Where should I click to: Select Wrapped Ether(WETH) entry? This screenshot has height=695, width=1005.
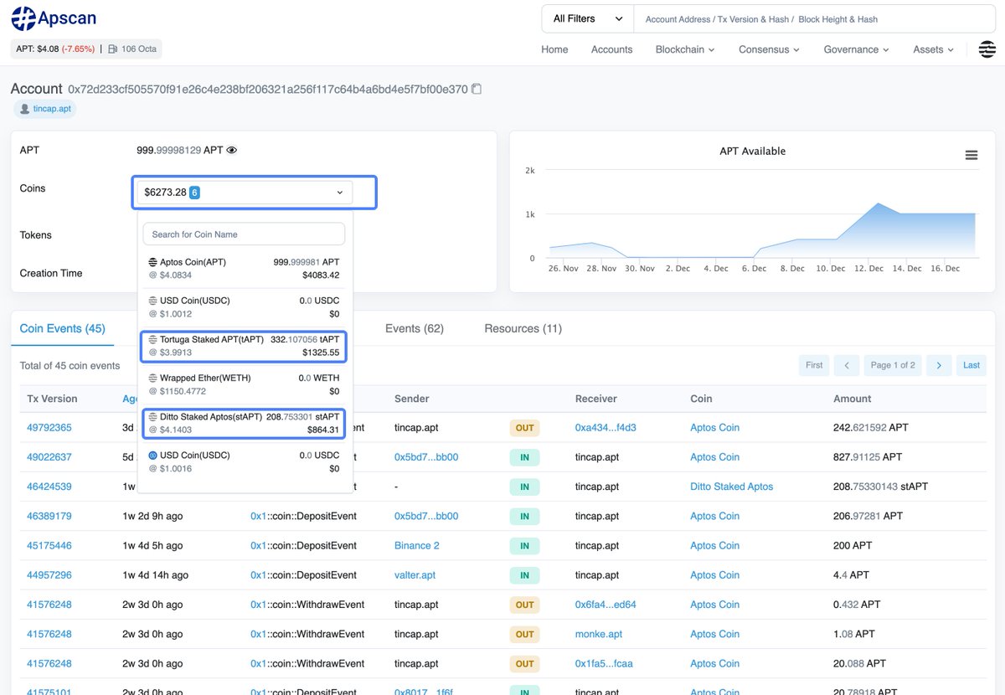[244, 384]
